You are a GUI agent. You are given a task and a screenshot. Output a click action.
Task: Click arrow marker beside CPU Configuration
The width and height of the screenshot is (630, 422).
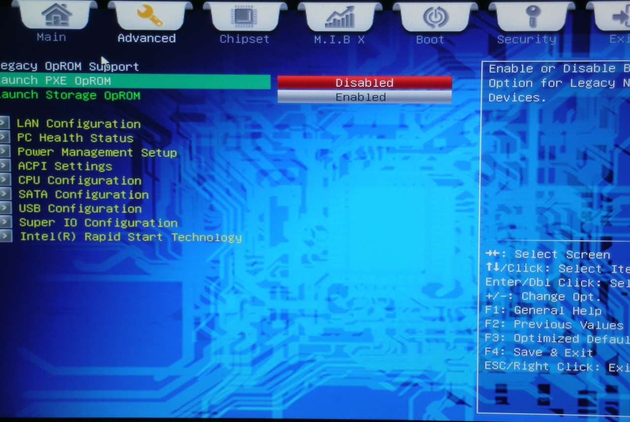tap(5, 179)
